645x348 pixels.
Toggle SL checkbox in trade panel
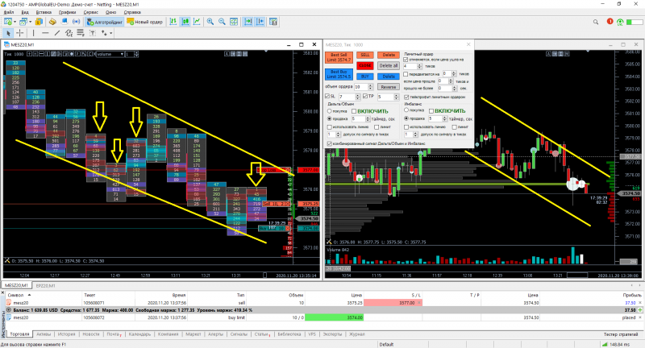click(x=327, y=96)
